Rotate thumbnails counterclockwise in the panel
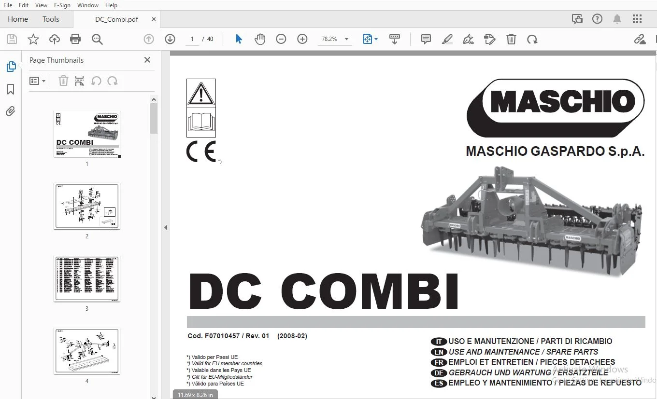The width and height of the screenshot is (657, 399). click(x=96, y=81)
